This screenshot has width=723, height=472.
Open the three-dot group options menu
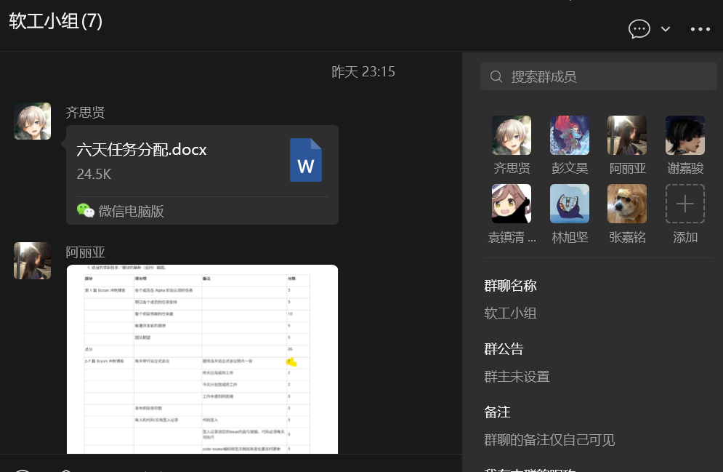tap(700, 29)
